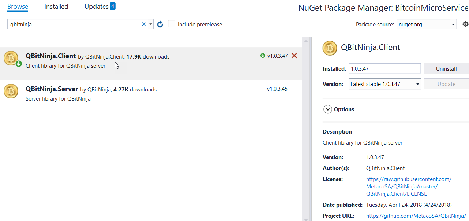Open package source settings gear
The image size is (469, 221).
465,24
